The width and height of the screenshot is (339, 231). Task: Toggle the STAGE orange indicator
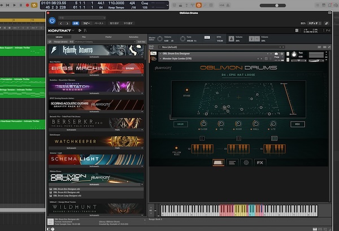(187, 90)
